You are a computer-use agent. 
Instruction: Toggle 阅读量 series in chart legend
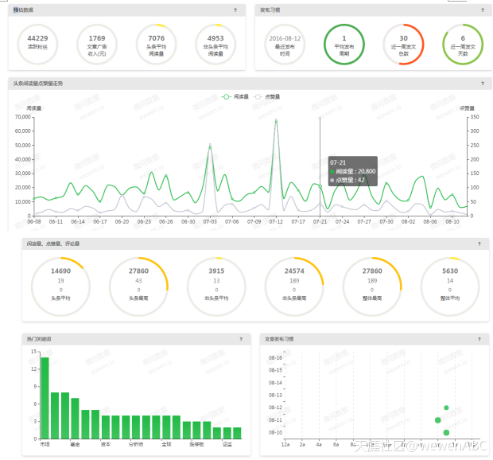click(235, 96)
